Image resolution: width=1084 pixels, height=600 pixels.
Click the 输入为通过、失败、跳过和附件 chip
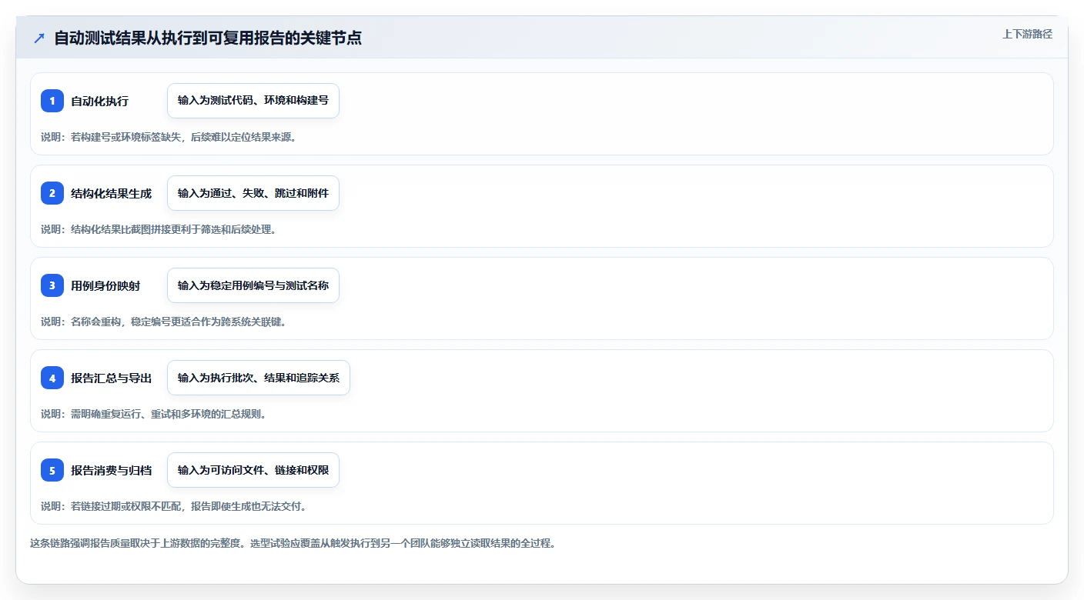pos(253,193)
